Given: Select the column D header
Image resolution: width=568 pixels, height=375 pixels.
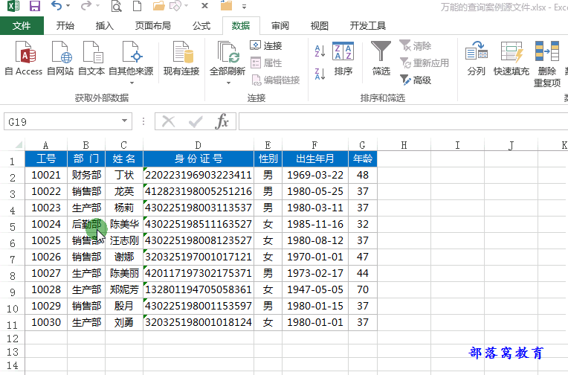Looking at the screenshot, I should click(198, 145).
